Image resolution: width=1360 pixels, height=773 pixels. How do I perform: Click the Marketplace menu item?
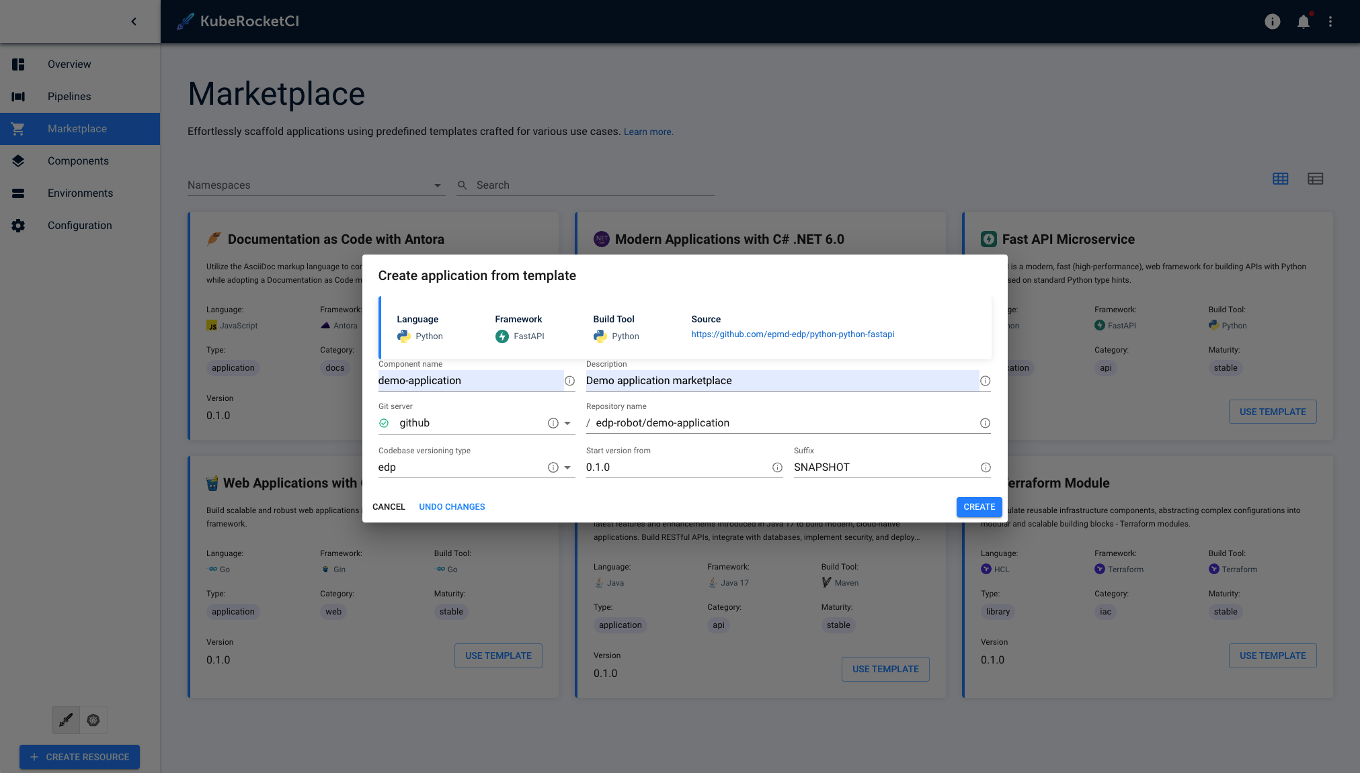[77, 128]
